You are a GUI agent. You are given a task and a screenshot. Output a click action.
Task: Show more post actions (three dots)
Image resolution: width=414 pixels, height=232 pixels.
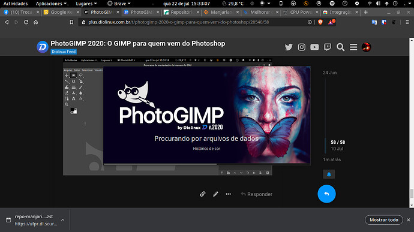click(x=229, y=194)
